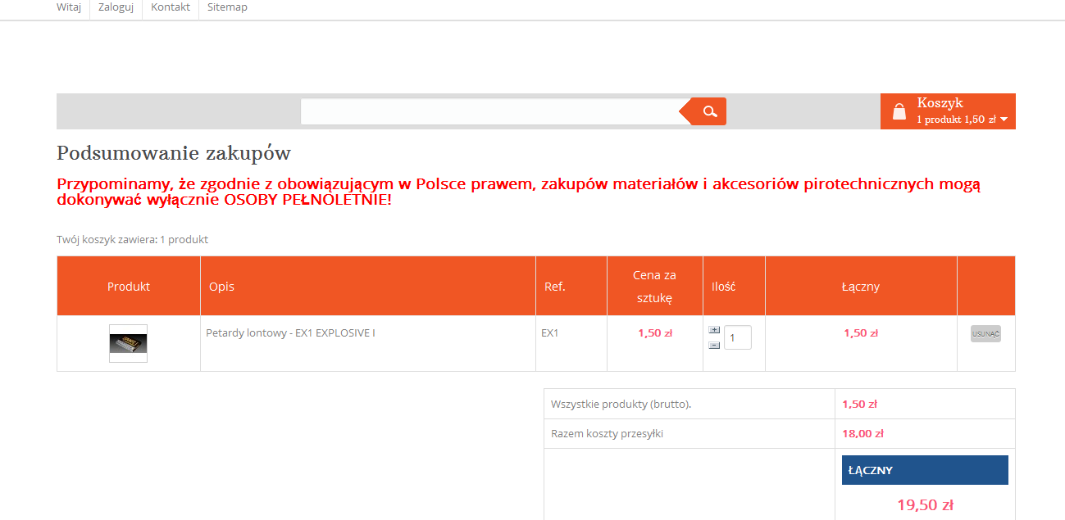Click the quantity input field showing 1
This screenshot has width=1065, height=520.
click(737, 337)
